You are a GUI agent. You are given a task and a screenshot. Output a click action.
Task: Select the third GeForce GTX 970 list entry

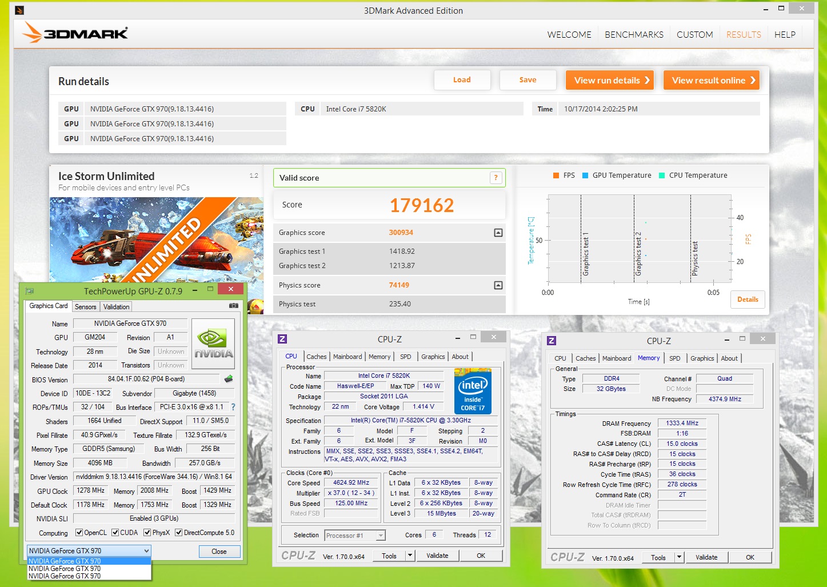coord(89,576)
